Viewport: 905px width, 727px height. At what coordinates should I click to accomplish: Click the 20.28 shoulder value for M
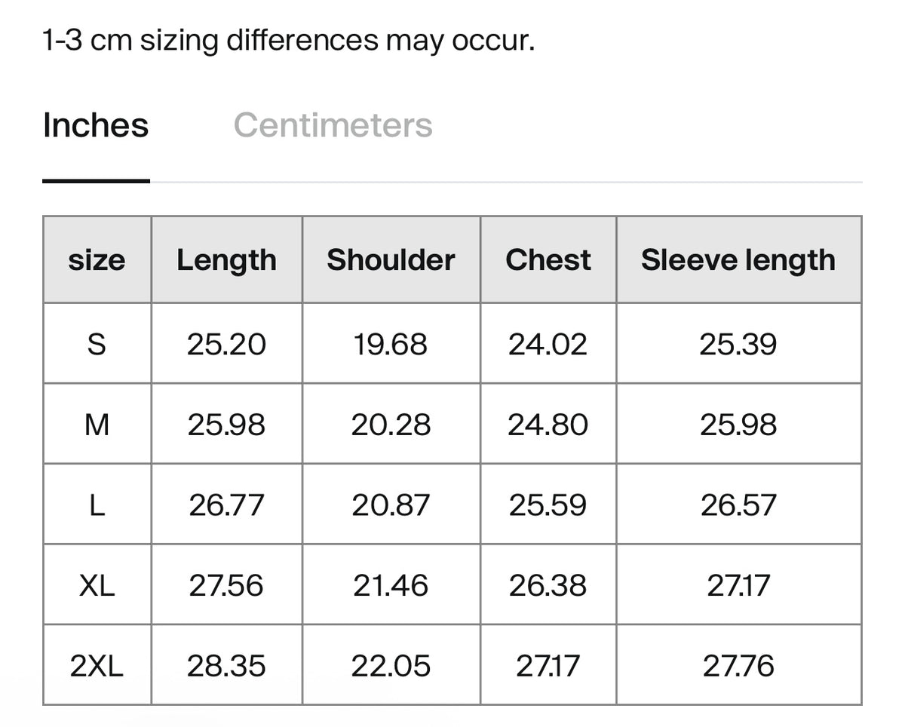[391, 425]
